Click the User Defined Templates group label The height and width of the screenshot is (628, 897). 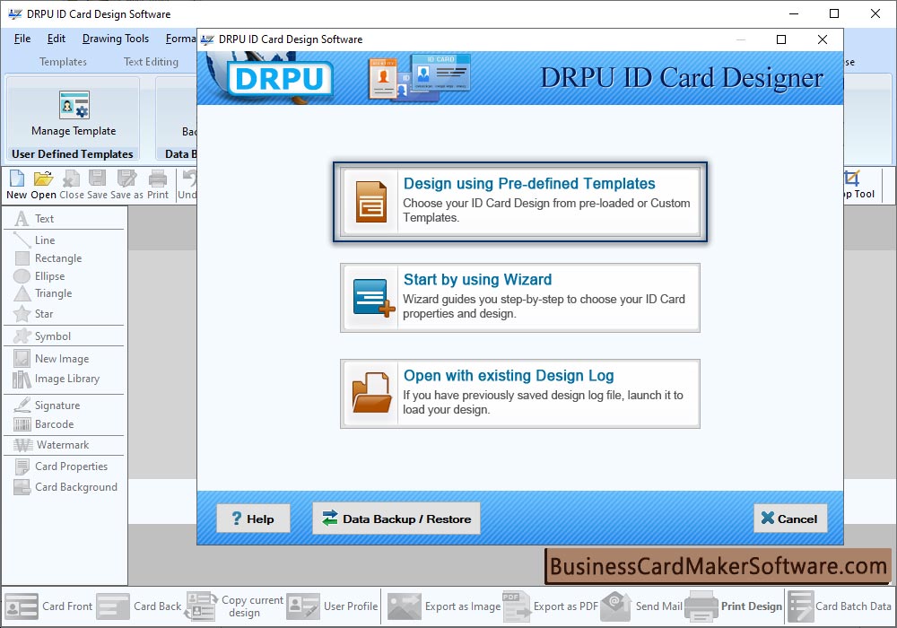point(73,153)
